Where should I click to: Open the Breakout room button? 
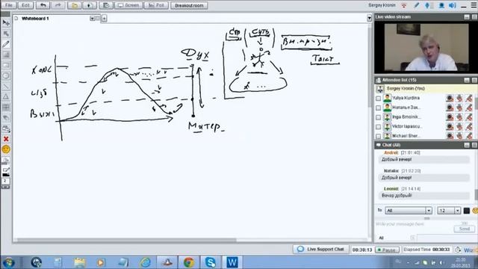[189, 5]
